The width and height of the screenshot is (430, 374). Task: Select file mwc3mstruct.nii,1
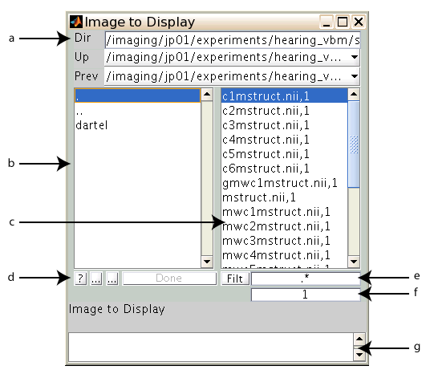[x=284, y=241]
